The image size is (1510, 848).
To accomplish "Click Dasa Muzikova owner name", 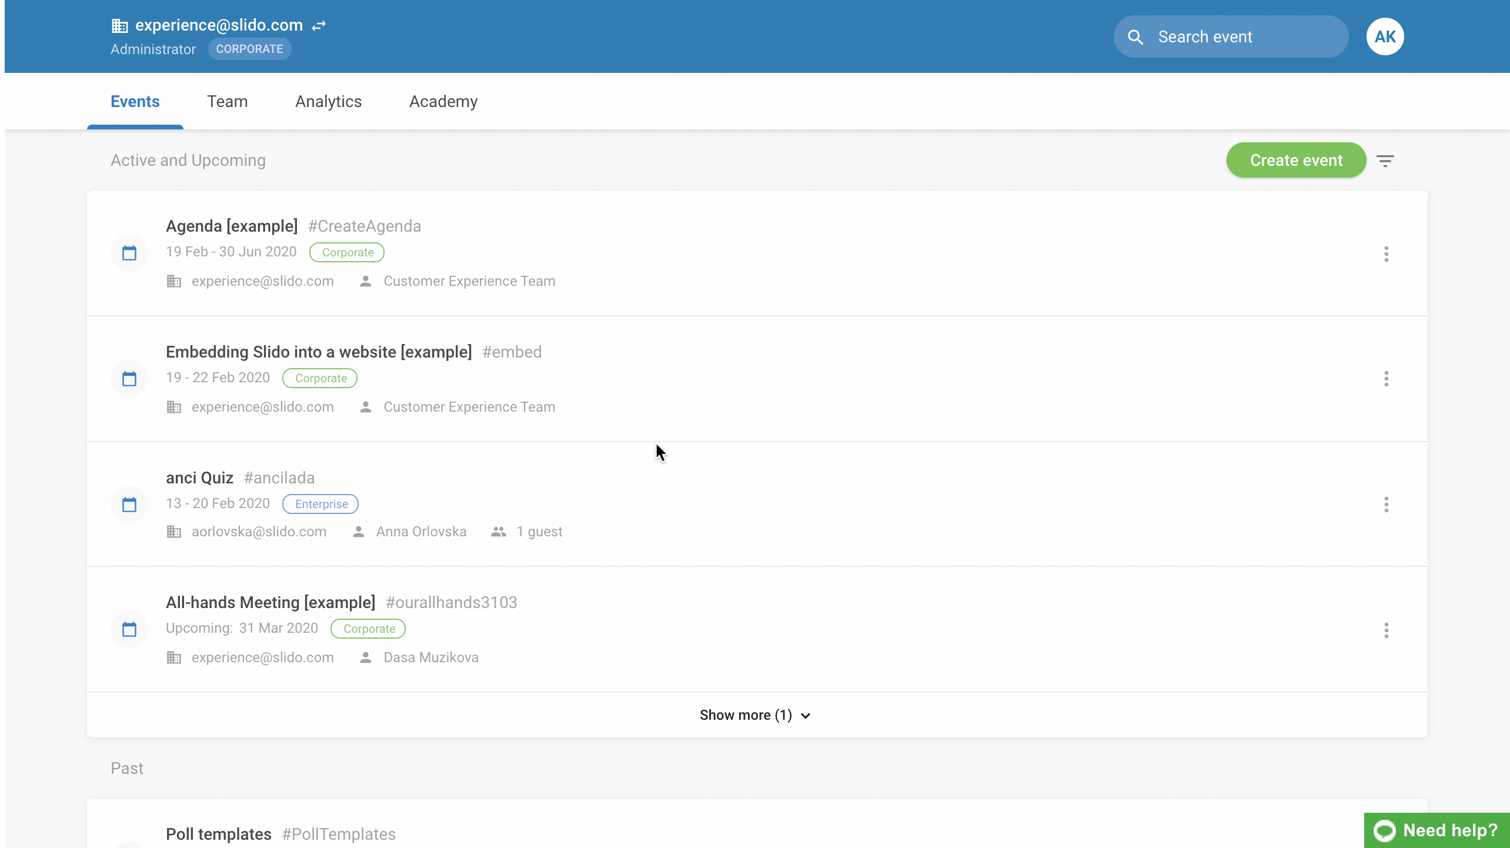I will [431, 657].
